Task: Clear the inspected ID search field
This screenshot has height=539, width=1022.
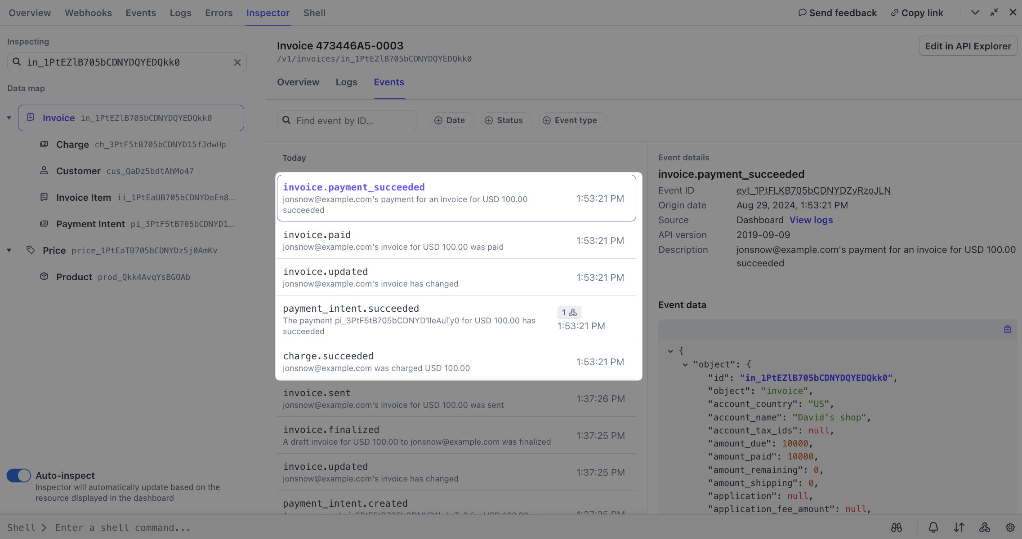Action: (237, 62)
